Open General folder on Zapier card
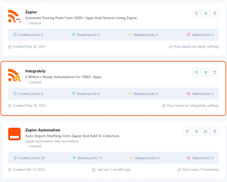Screen dimensions: 227x182 point(33,23)
